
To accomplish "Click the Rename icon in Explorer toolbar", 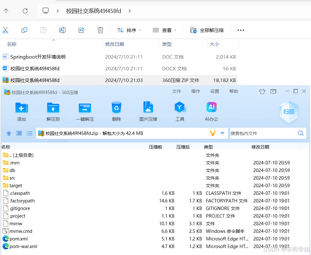I will tap(62, 30).
